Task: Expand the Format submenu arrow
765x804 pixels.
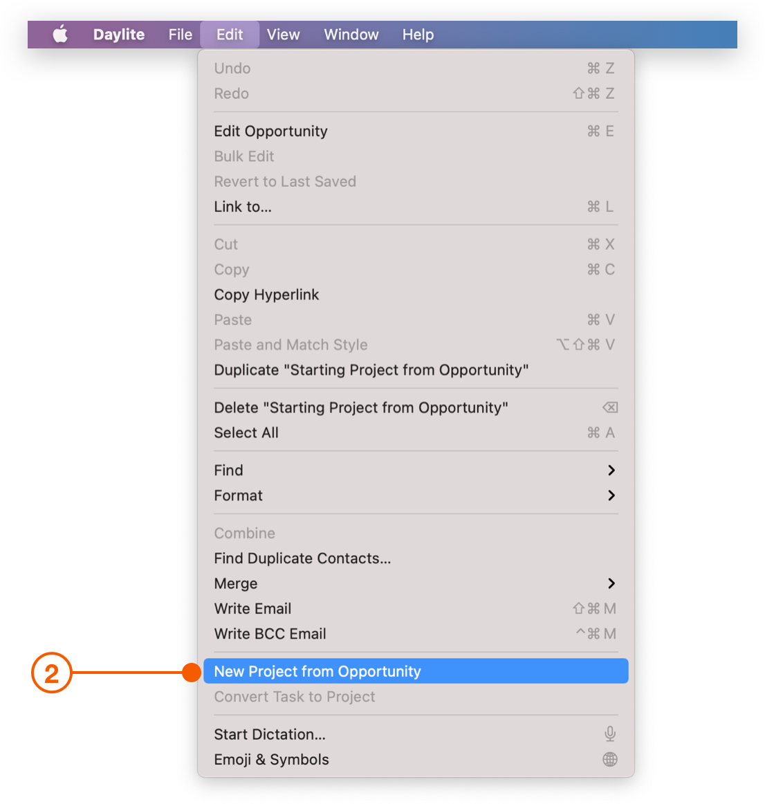Action: click(x=611, y=495)
